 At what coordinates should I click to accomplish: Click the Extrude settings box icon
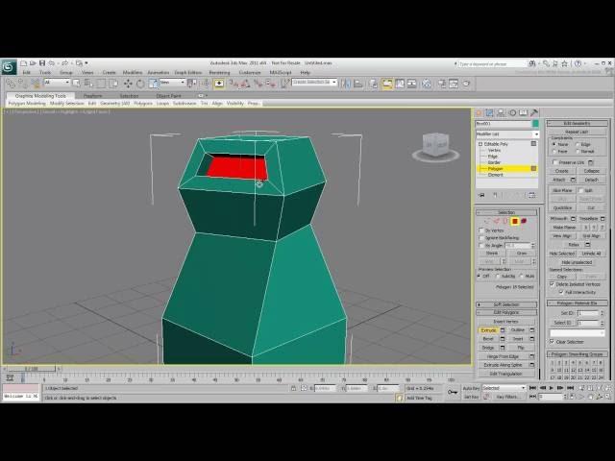tap(503, 330)
